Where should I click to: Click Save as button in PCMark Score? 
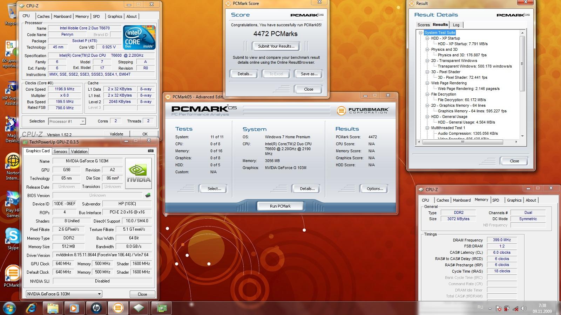tap(309, 74)
